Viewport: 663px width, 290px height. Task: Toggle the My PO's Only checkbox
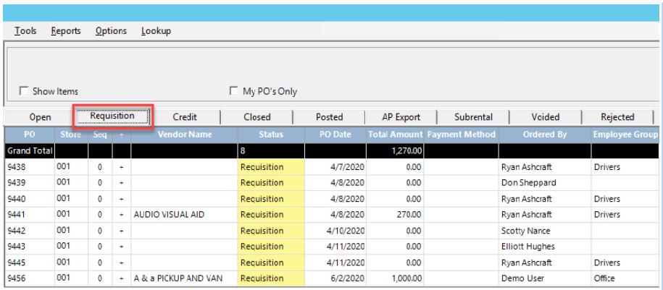(x=234, y=91)
